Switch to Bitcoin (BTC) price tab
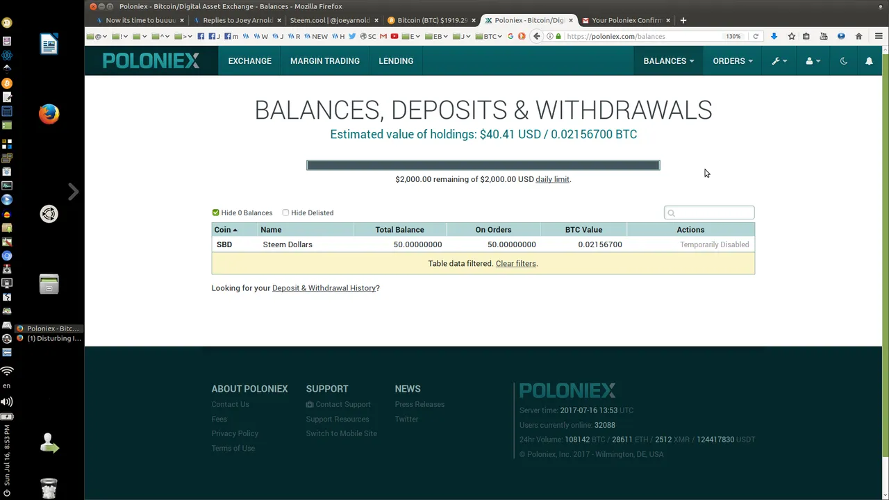This screenshot has height=500, width=889. coord(431,20)
